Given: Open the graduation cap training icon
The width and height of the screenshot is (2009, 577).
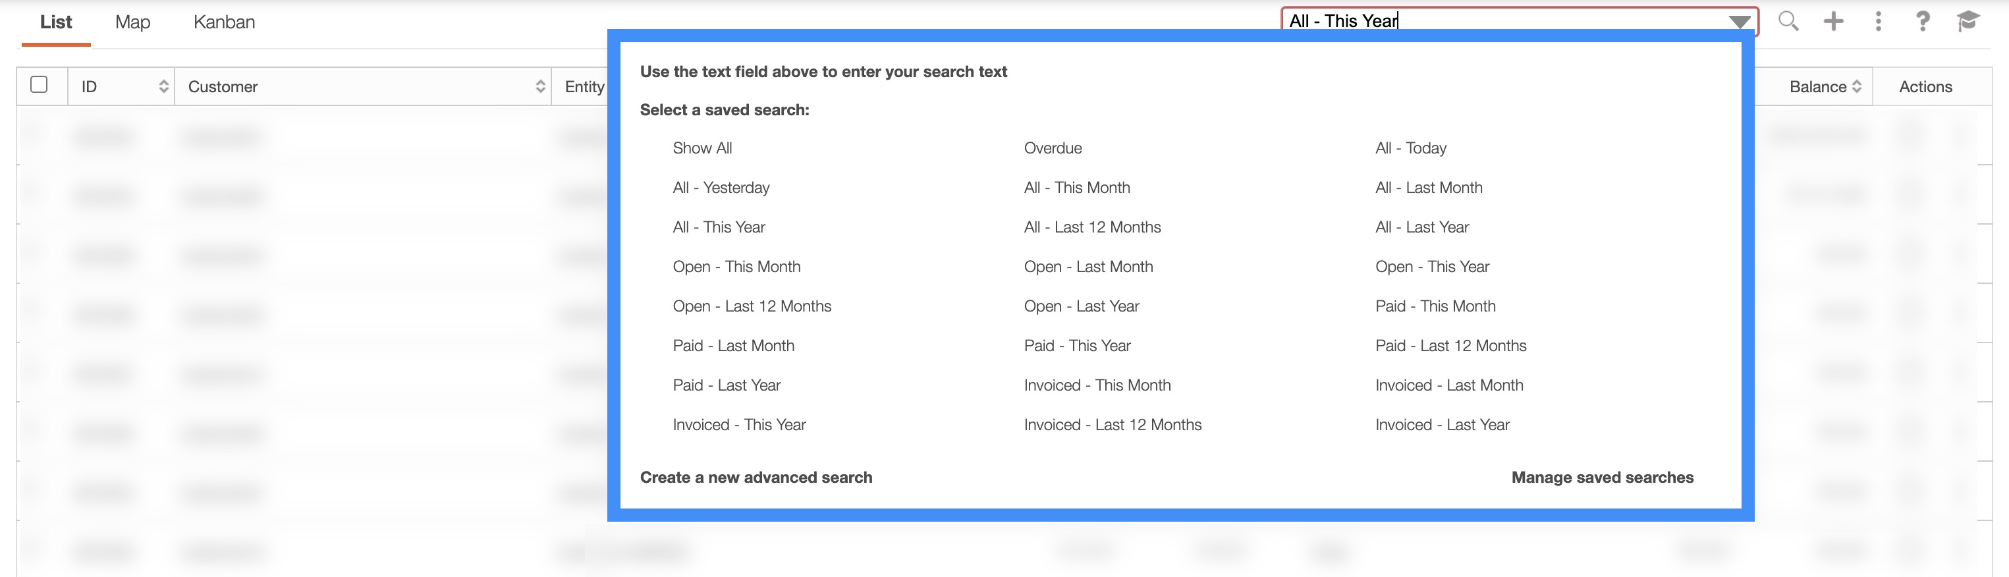Looking at the screenshot, I should [x=1968, y=21].
